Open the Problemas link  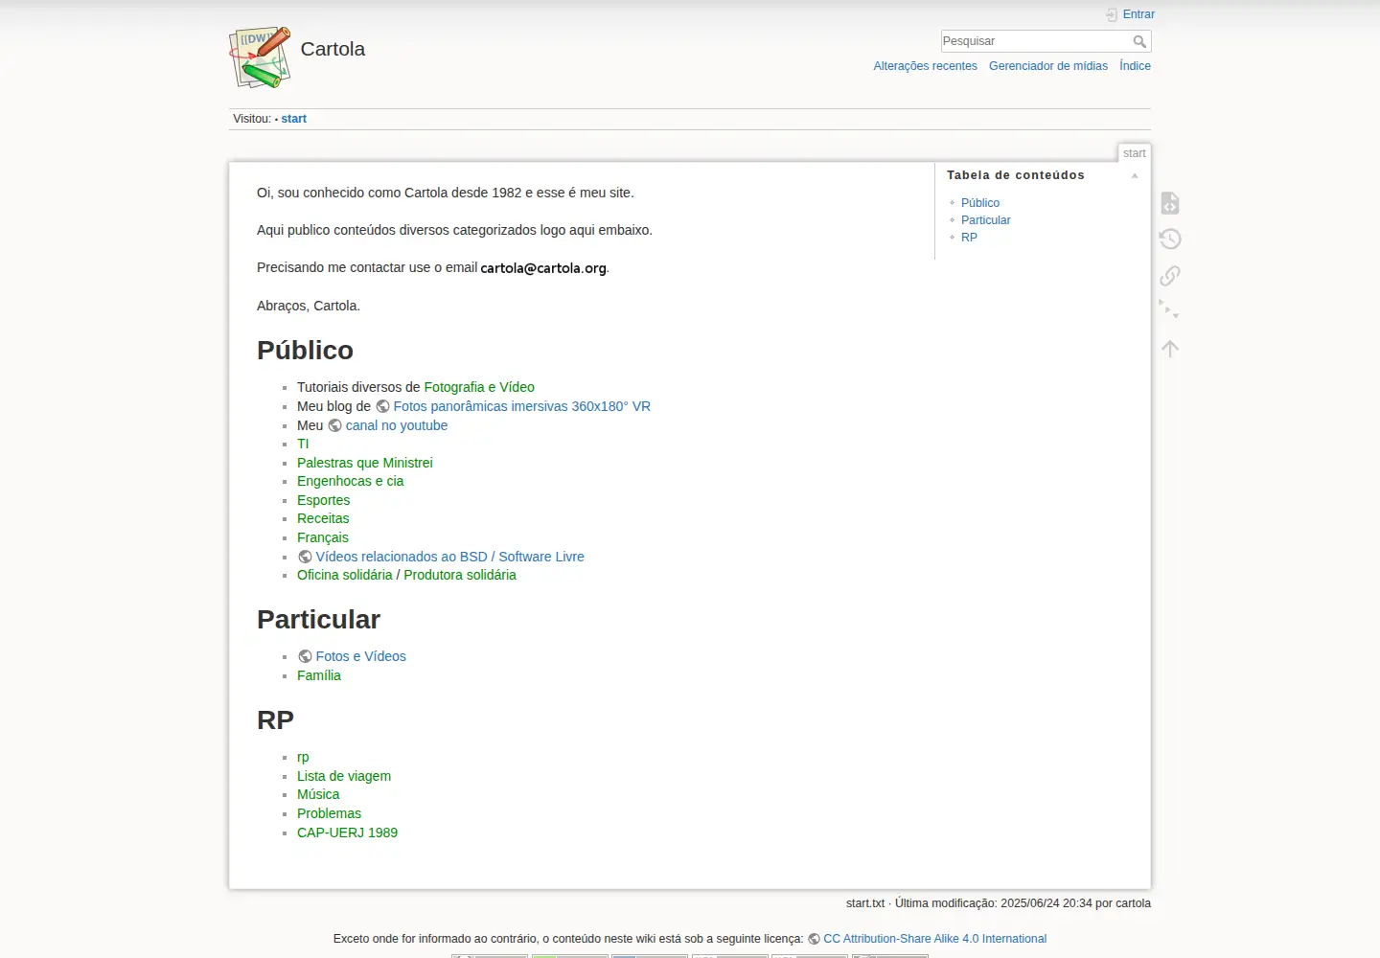click(329, 813)
